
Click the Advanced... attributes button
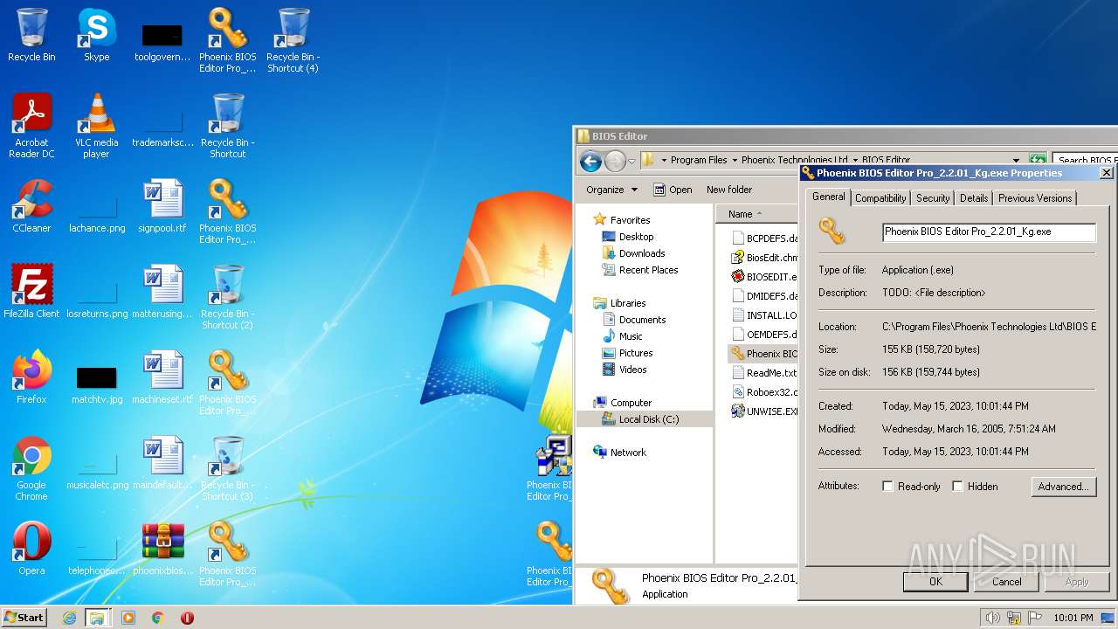pyautogui.click(x=1063, y=487)
